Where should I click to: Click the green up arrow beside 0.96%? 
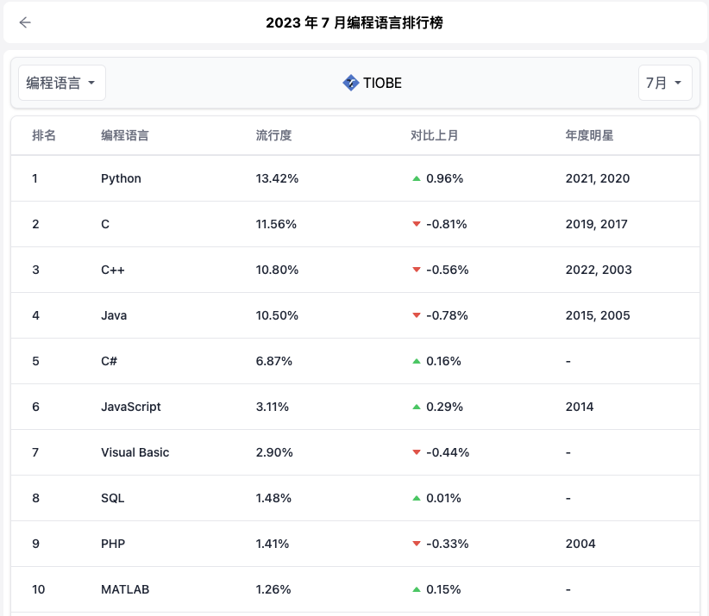(417, 179)
